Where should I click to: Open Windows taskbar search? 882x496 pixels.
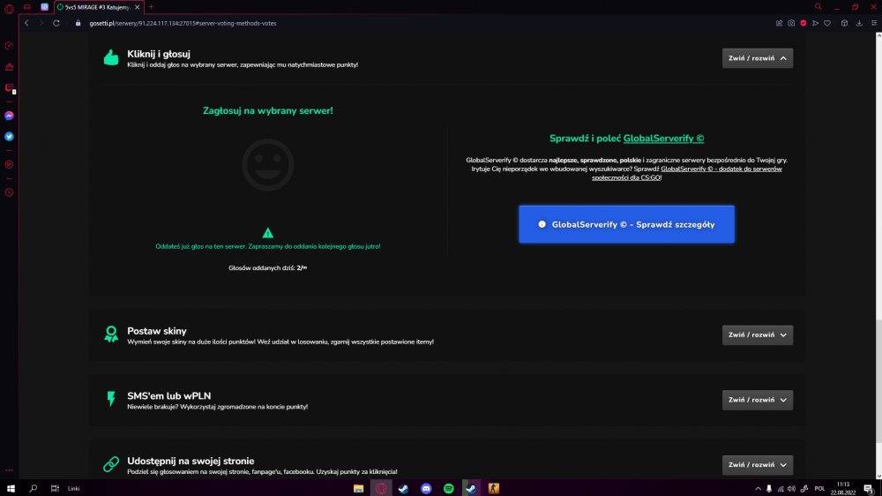click(x=33, y=488)
